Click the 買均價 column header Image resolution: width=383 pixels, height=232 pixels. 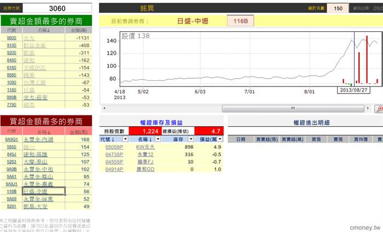(x=361, y=139)
